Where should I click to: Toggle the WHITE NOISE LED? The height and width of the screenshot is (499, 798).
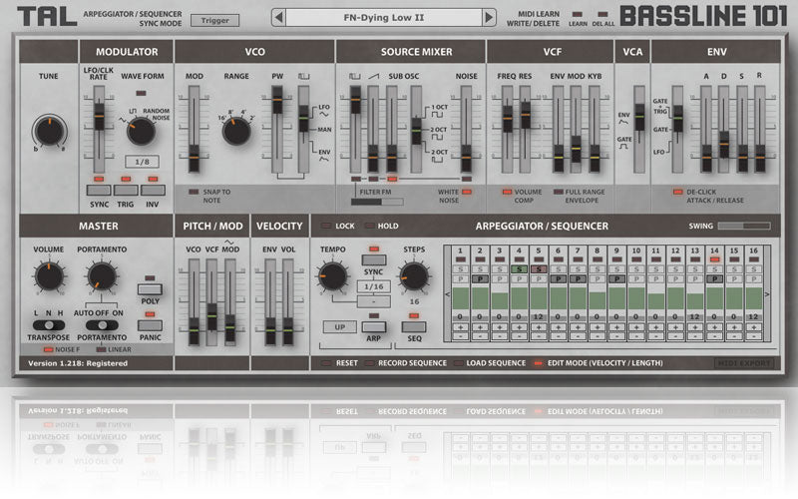[x=466, y=192]
